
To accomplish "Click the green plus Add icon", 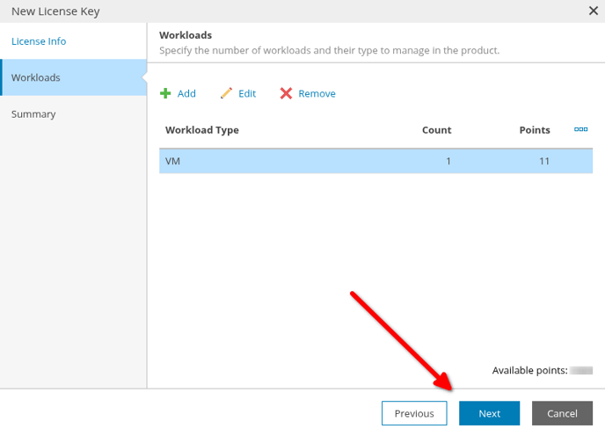I will click(x=165, y=93).
